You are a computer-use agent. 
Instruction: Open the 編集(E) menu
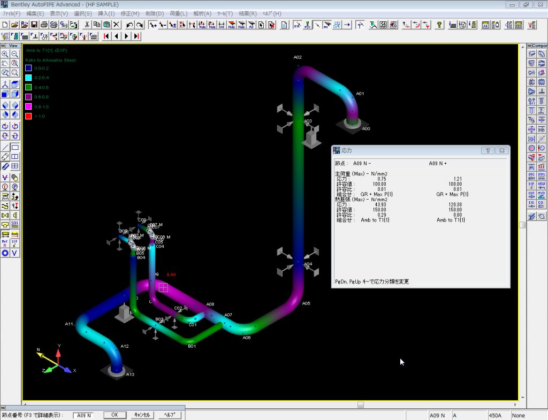pos(35,13)
